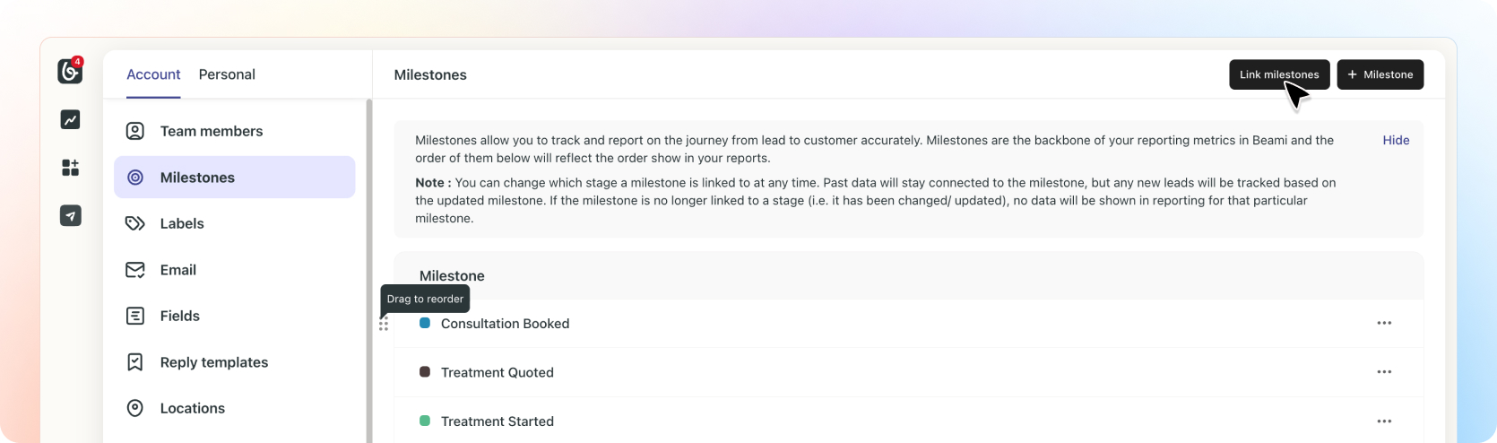Add a new Milestone button
The image size is (1497, 443).
click(x=1380, y=74)
